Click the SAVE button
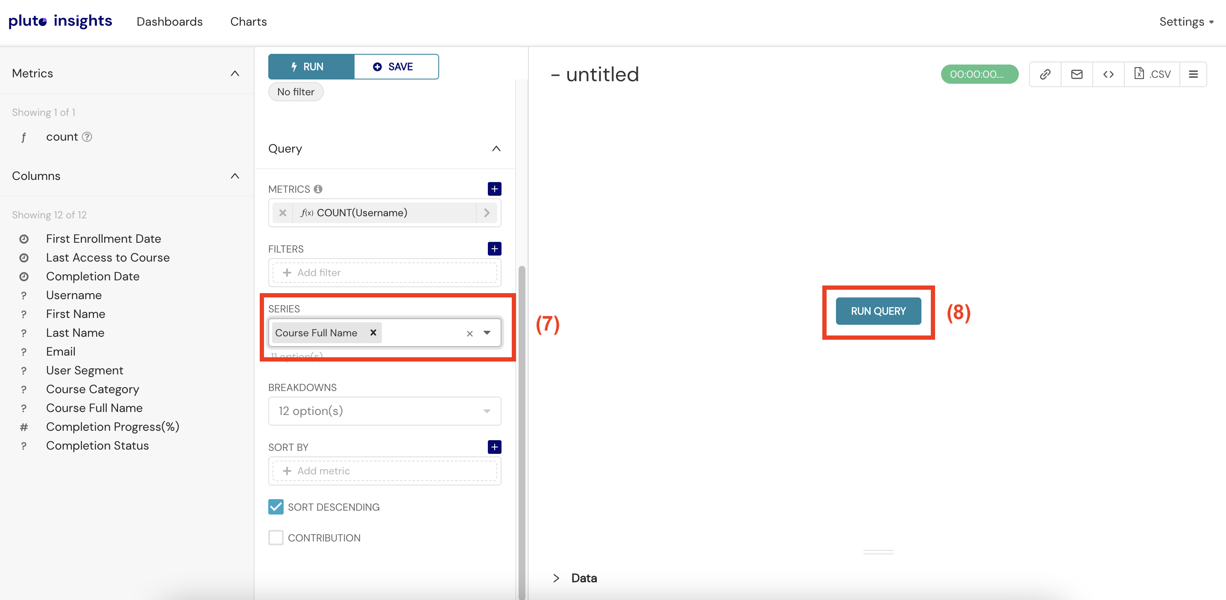The width and height of the screenshot is (1226, 600). 396,67
